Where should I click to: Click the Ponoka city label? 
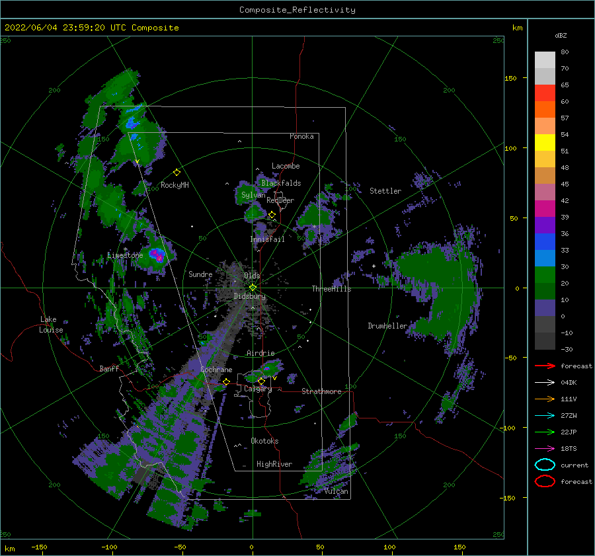coord(301,136)
